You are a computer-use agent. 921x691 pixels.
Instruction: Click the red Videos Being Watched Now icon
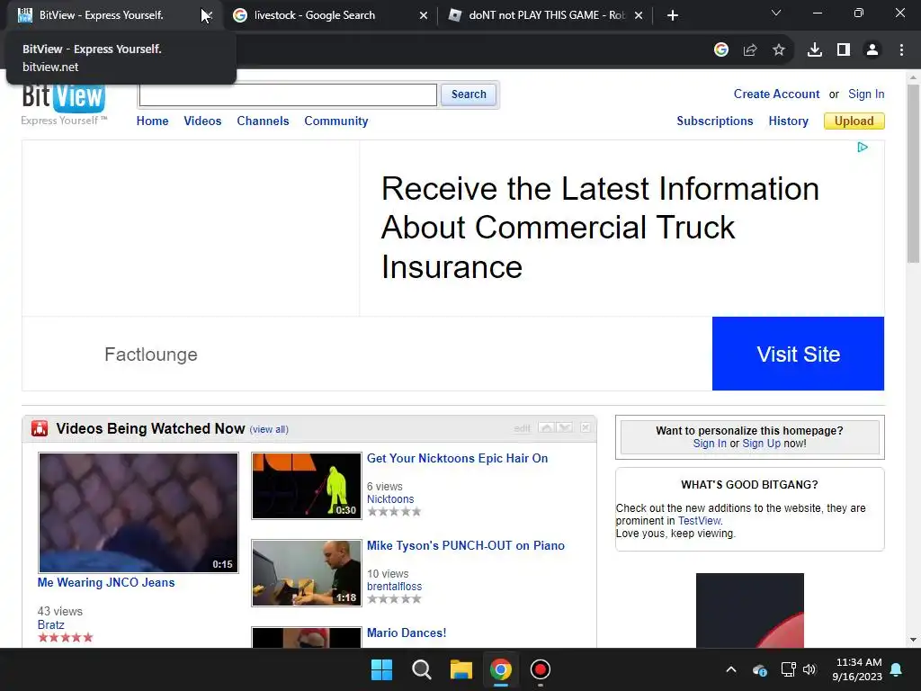[x=40, y=428]
